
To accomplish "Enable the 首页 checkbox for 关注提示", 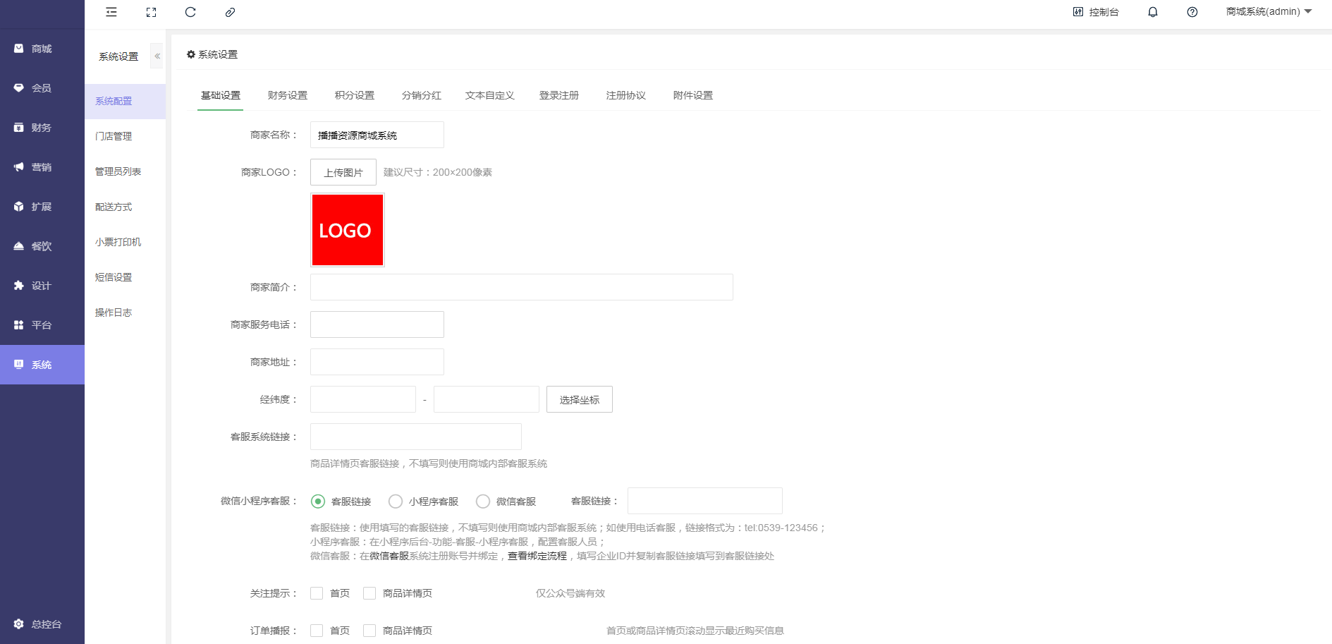I will click(316, 593).
